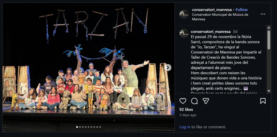Share the post via paper plane icon
277x137 pixels.
point(206,101)
